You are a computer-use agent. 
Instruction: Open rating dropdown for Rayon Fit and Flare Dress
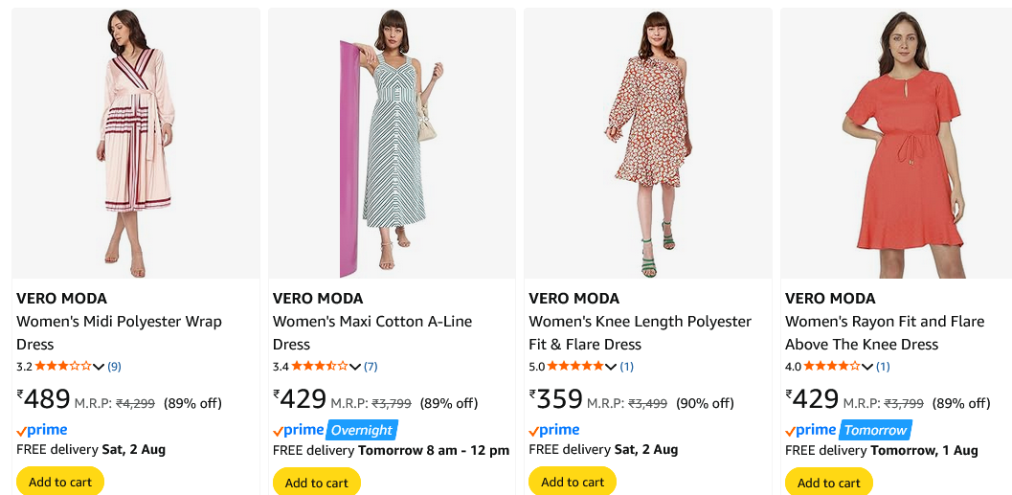pos(867,367)
